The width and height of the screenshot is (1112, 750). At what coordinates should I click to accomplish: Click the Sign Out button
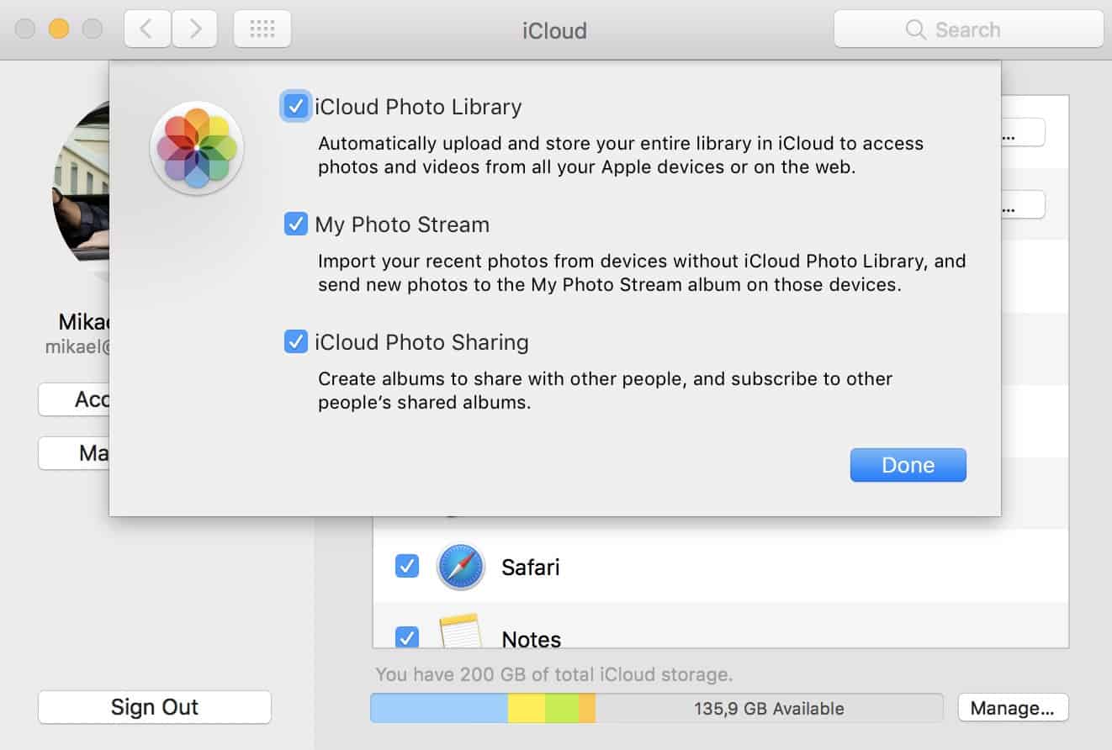tap(155, 707)
